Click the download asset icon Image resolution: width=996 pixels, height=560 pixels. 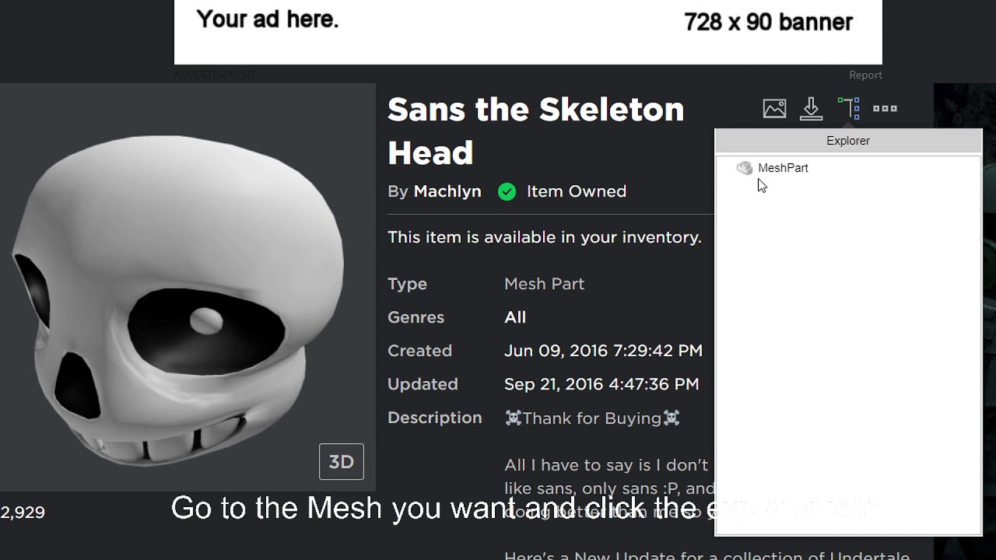pyautogui.click(x=811, y=109)
